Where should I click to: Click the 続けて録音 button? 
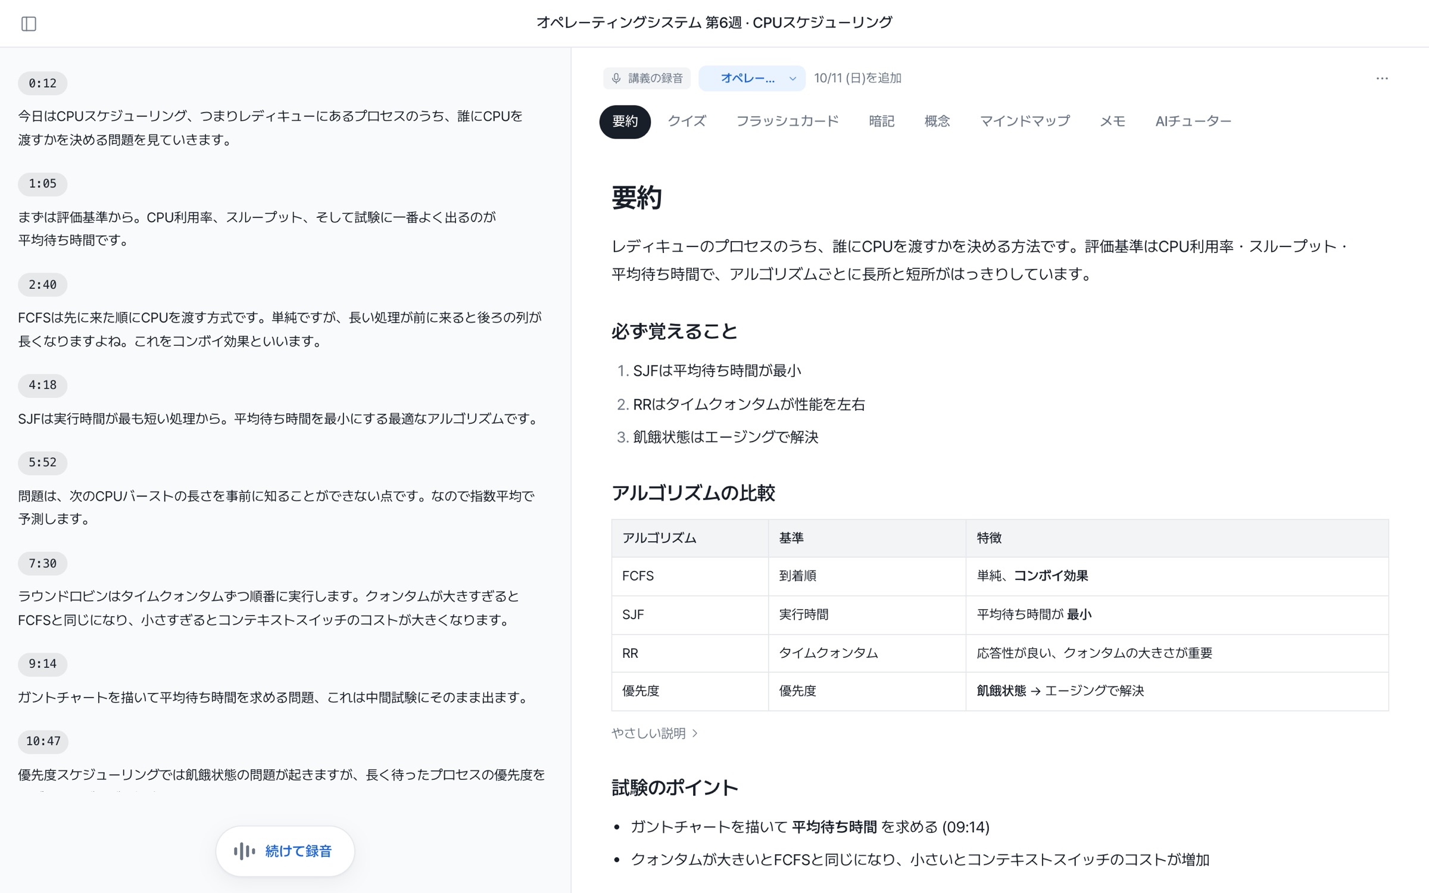(285, 851)
